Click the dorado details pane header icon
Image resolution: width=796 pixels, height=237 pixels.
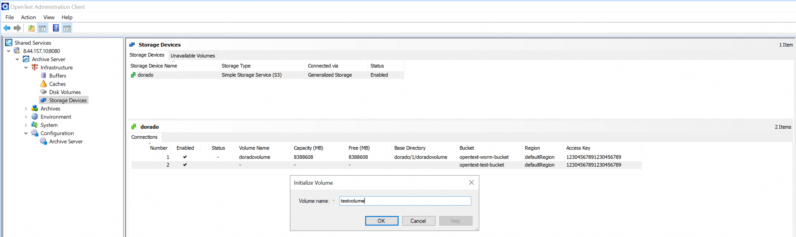[134, 127]
